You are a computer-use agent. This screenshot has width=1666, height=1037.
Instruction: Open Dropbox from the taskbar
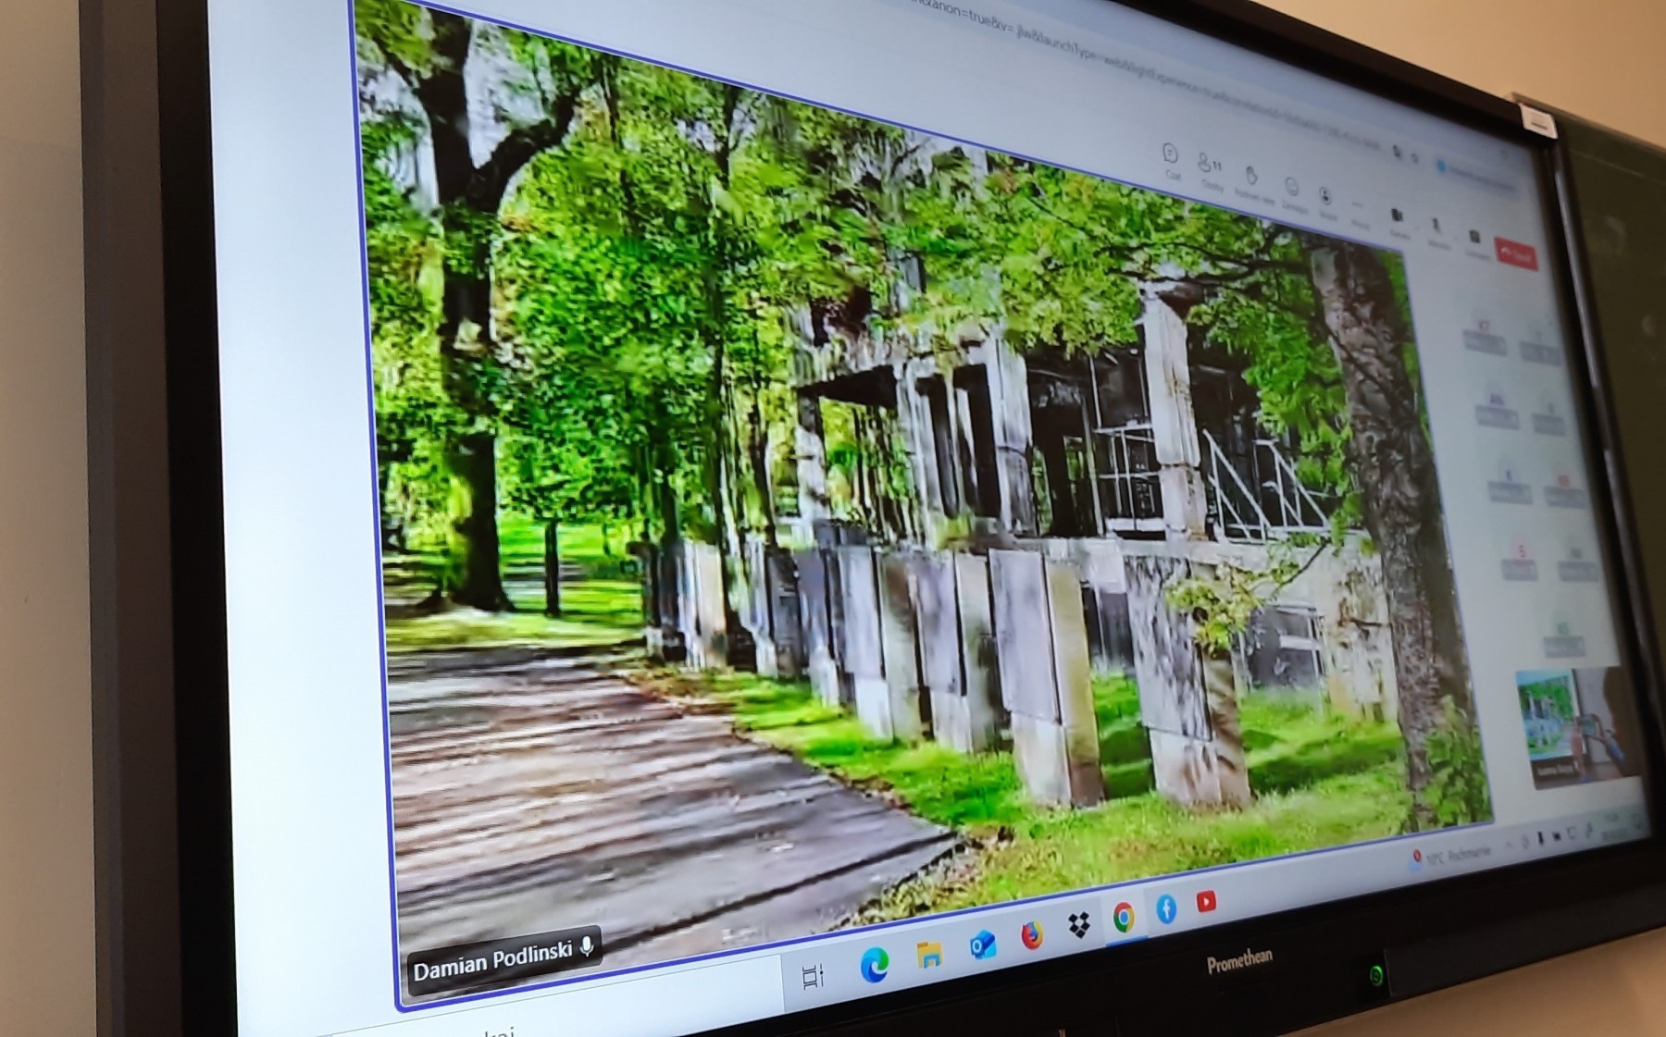pyautogui.click(x=1079, y=925)
